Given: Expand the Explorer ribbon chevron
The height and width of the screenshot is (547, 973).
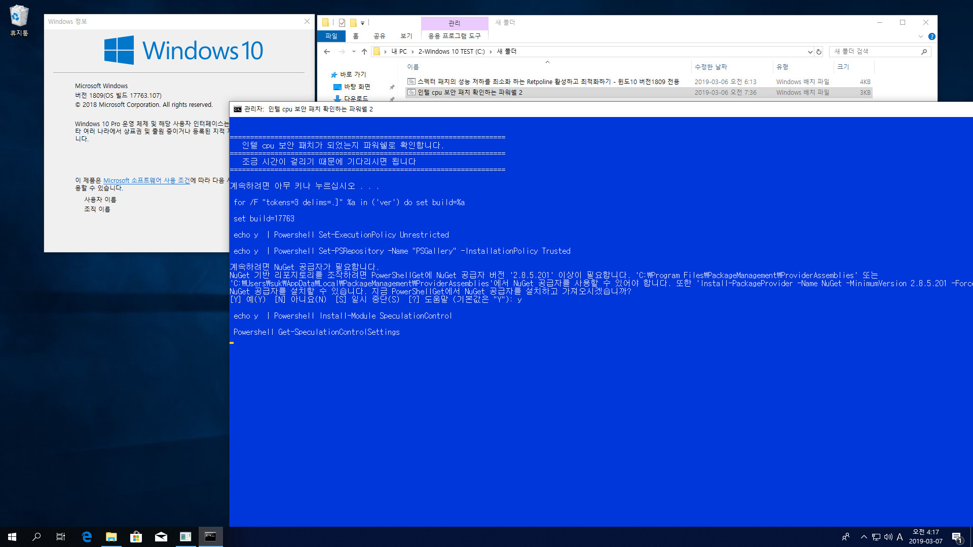Looking at the screenshot, I should pos(921,36).
